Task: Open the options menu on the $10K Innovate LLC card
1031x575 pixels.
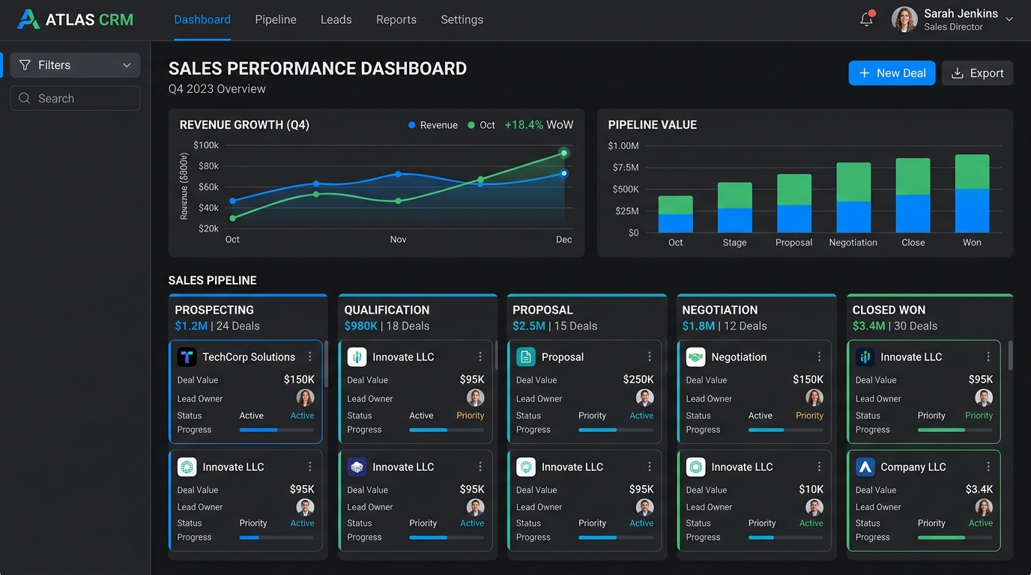Action: click(x=819, y=467)
